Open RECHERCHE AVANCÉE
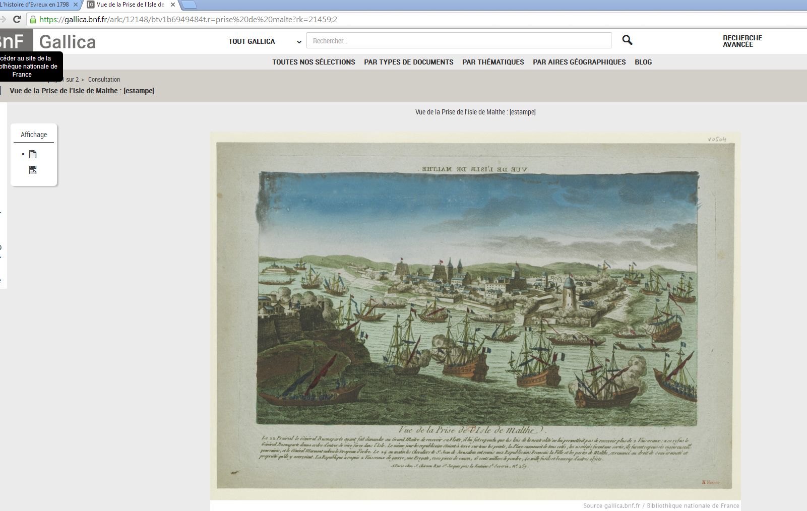Viewport: 807px width, 511px height. pyautogui.click(x=742, y=41)
